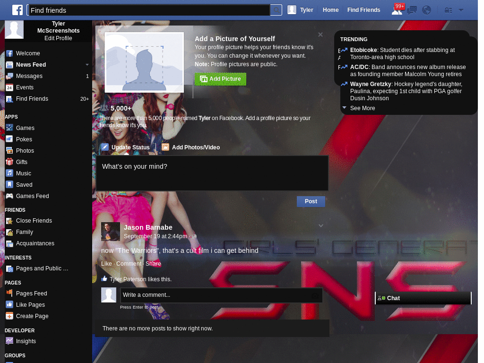Click the Insights chart icon
This screenshot has width=484, height=363.
coord(9,341)
